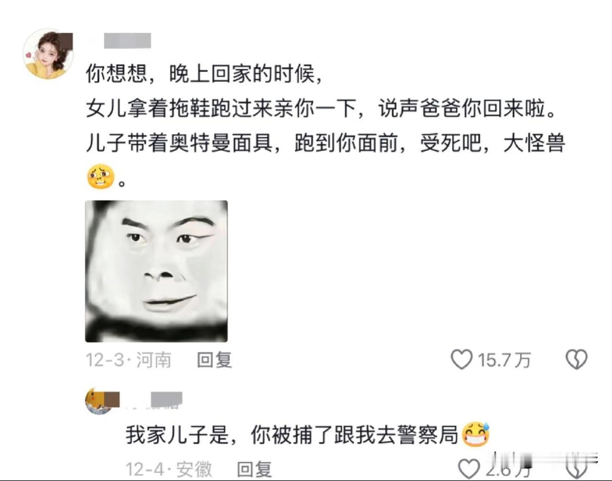Open the top commenter's blurred username
Screen dimensions: 612x481
pyautogui.click(x=127, y=40)
